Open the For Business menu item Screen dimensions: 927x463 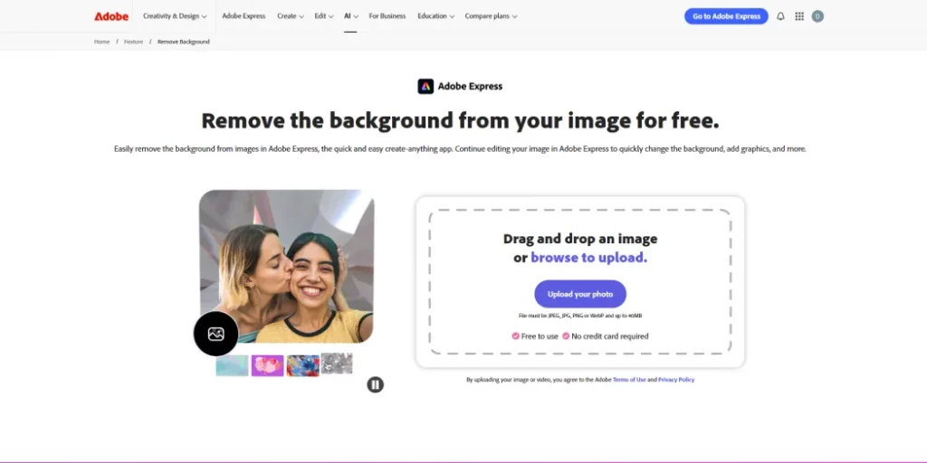pyautogui.click(x=387, y=16)
